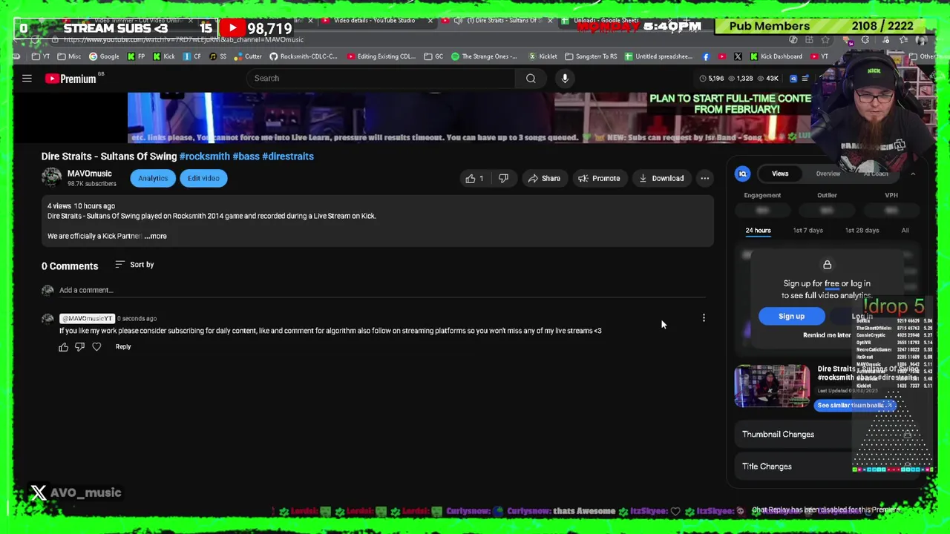Open the Google bookmark
Image resolution: width=950 pixels, height=534 pixels.
click(104, 56)
